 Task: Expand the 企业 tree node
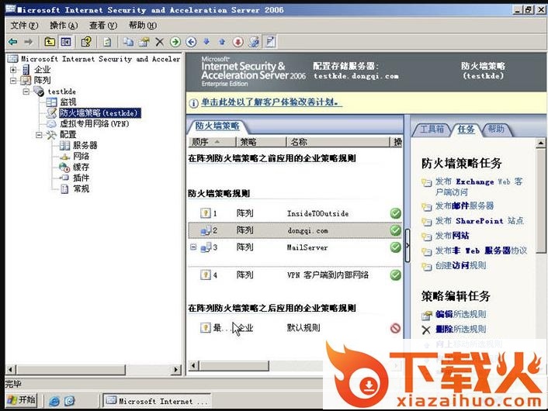[13, 70]
